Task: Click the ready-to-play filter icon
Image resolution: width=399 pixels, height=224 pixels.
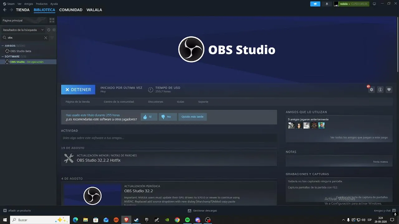Action: tap(54, 30)
